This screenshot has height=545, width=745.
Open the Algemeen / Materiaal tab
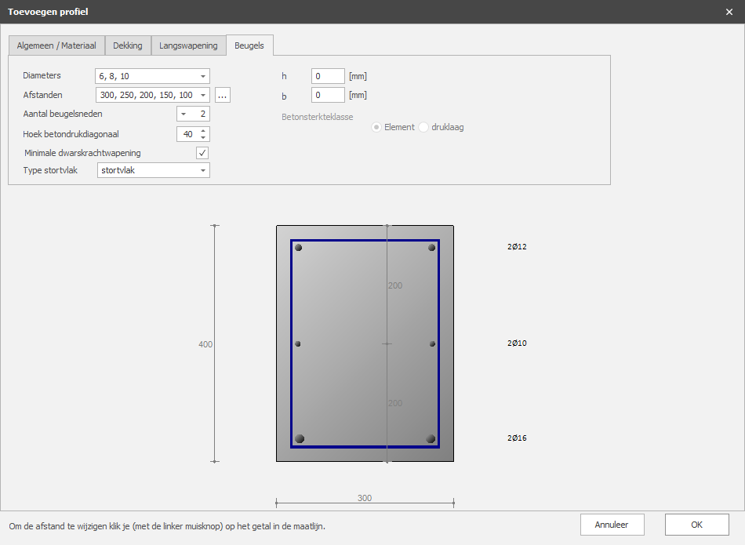pos(56,45)
